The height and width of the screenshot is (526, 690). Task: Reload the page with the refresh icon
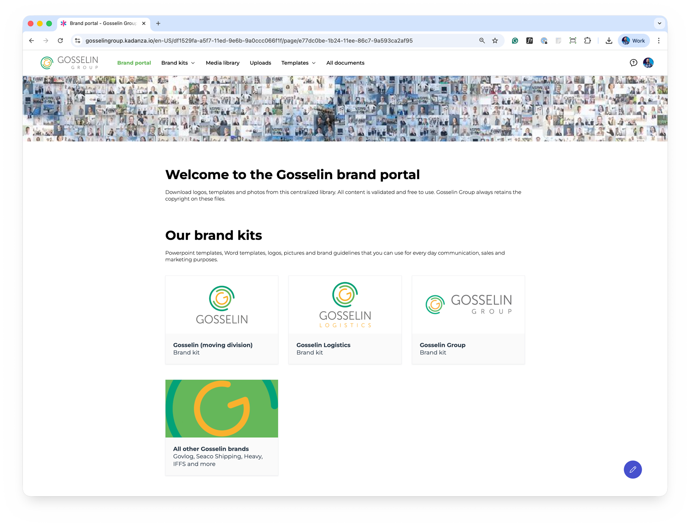pyautogui.click(x=60, y=40)
